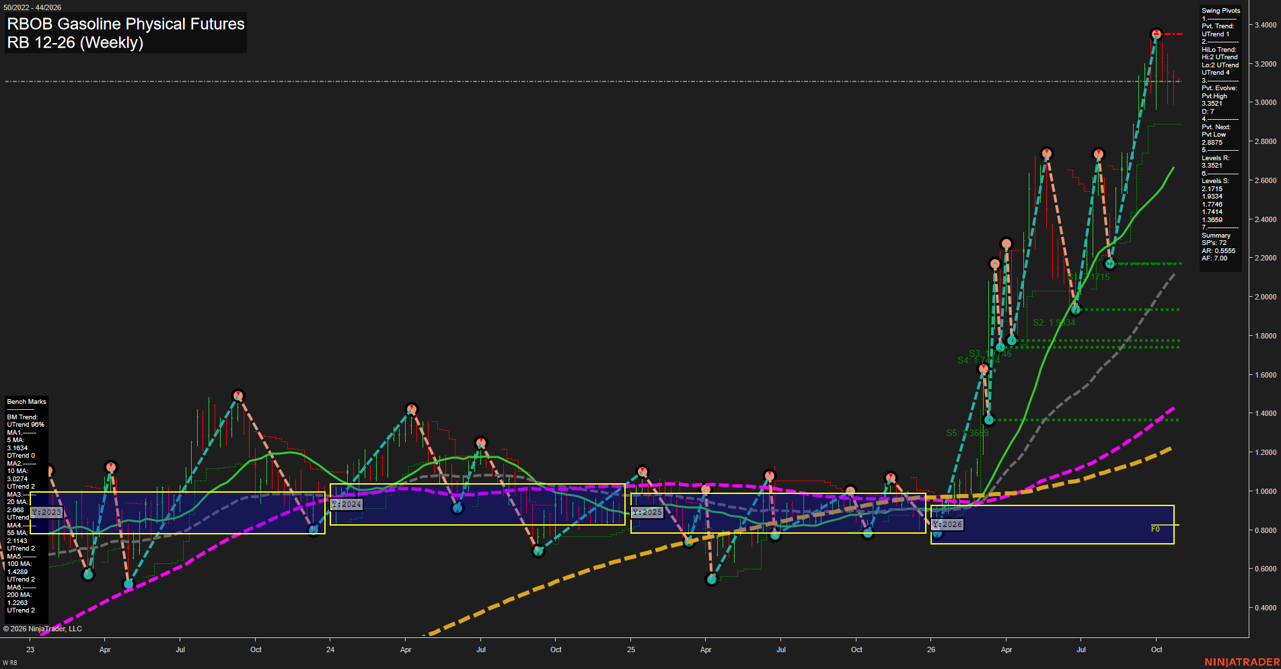Click the D: 7 value
1281x669 pixels.
point(1208,112)
